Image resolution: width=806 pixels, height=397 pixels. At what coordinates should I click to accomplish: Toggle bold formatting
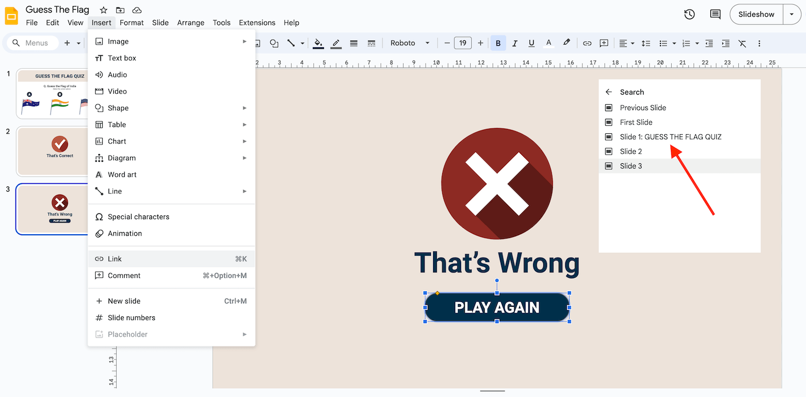click(498, 43)
